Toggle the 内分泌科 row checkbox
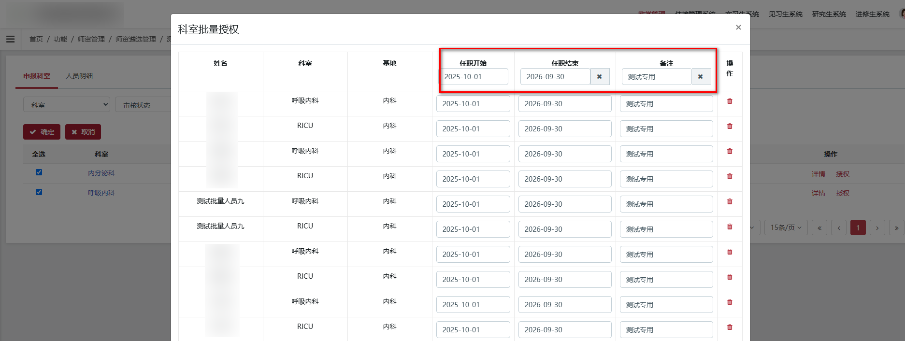The width and height of the screenshot is (905, 341). click(x=39, y=172)
